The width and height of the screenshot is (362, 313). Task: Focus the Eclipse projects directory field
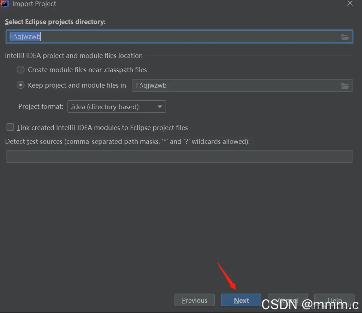[179, 36]
